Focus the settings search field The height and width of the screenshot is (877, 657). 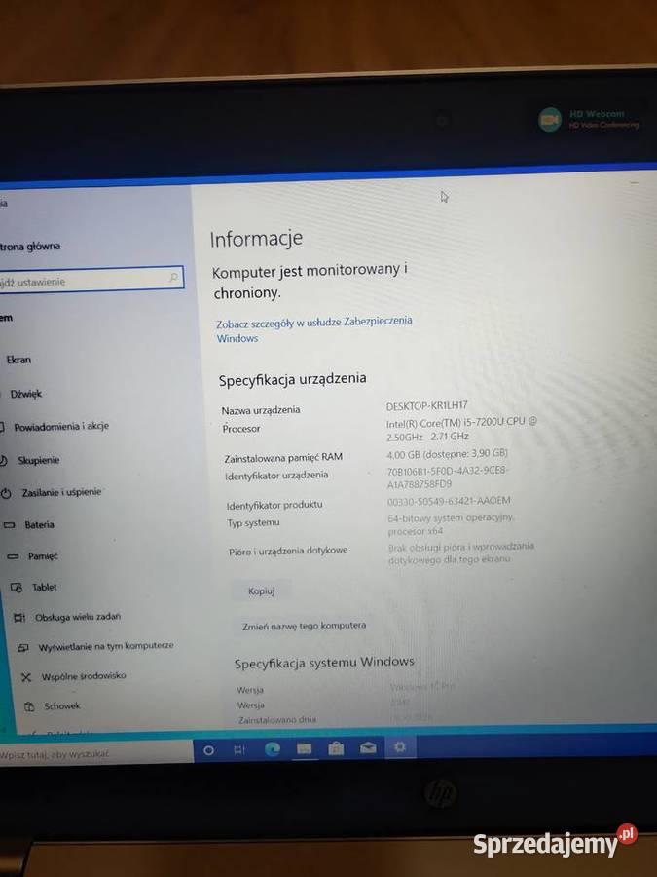(91, 279)
